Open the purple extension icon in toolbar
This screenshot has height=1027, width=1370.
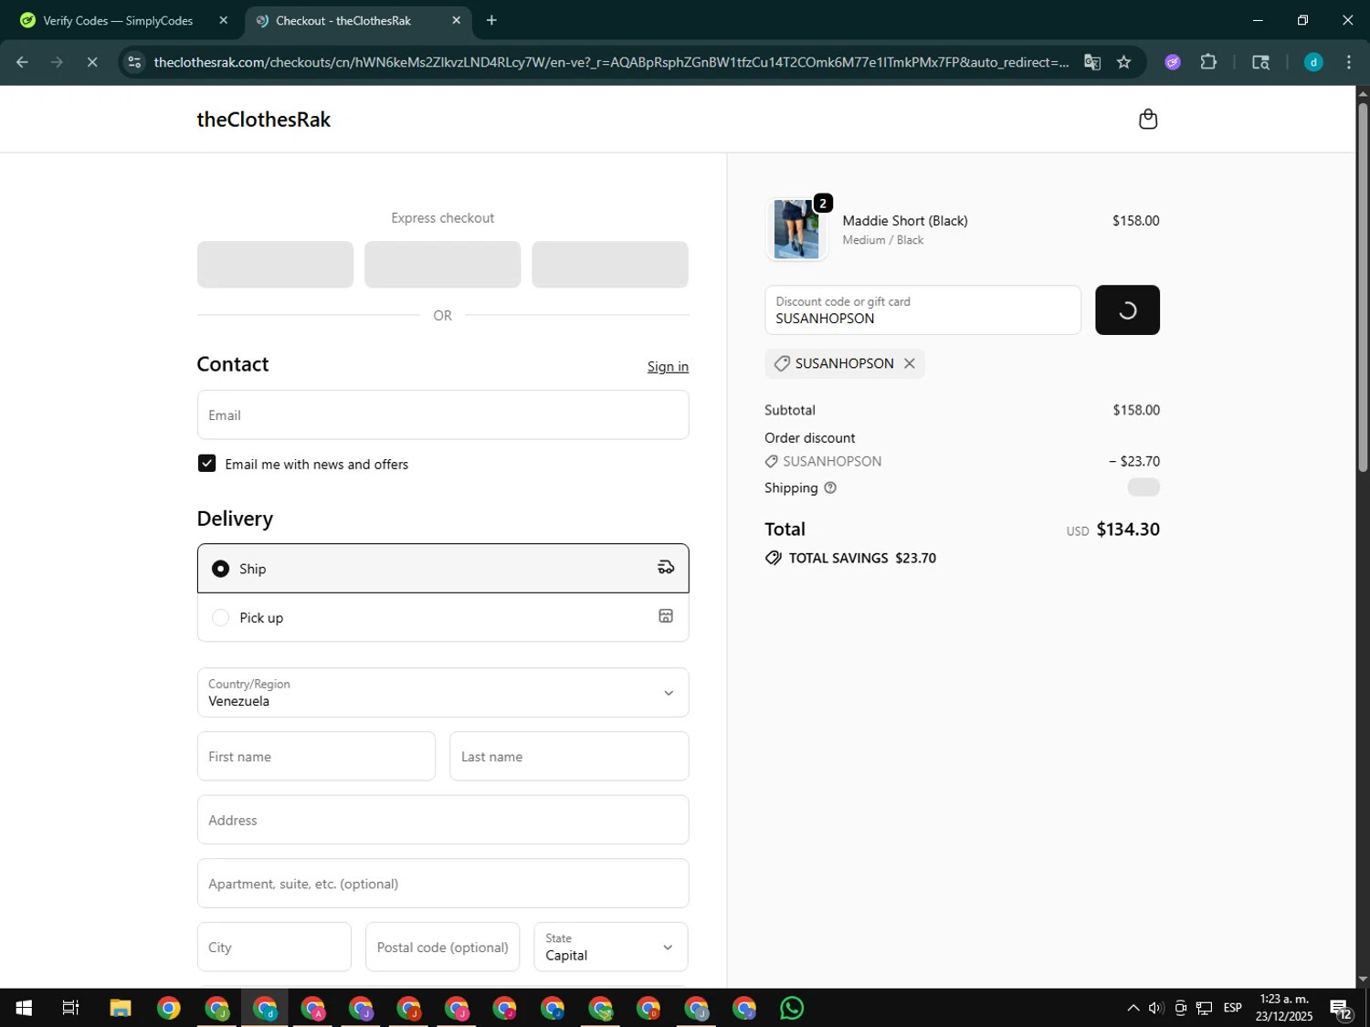tap(1173, 62)
